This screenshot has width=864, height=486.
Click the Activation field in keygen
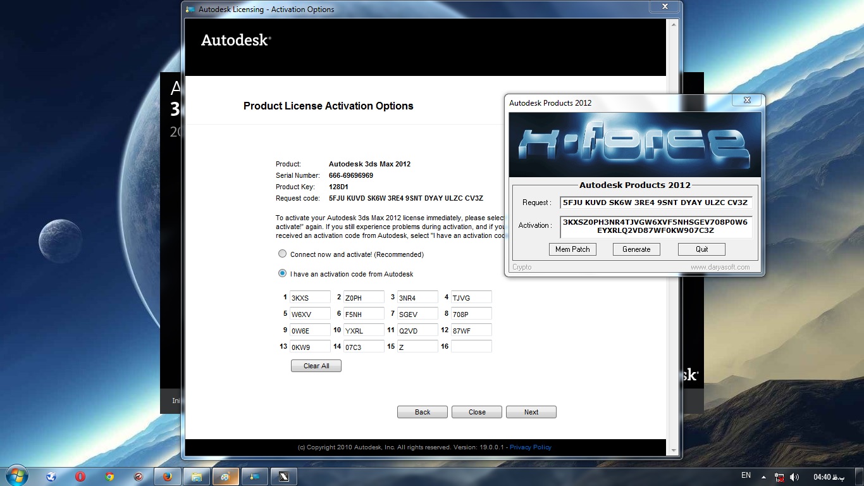coord(656,227)
